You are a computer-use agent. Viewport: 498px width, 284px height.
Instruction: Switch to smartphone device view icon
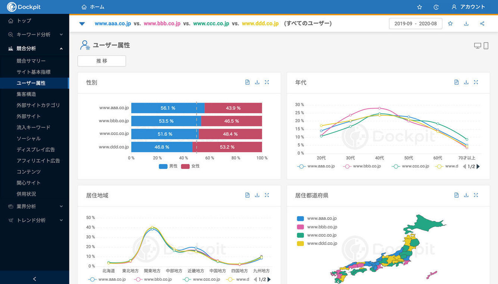486,46
